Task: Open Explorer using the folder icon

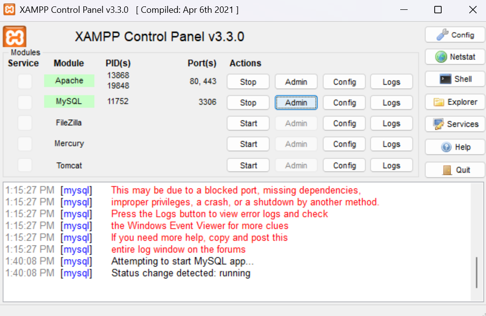Action: coord(454,102)
